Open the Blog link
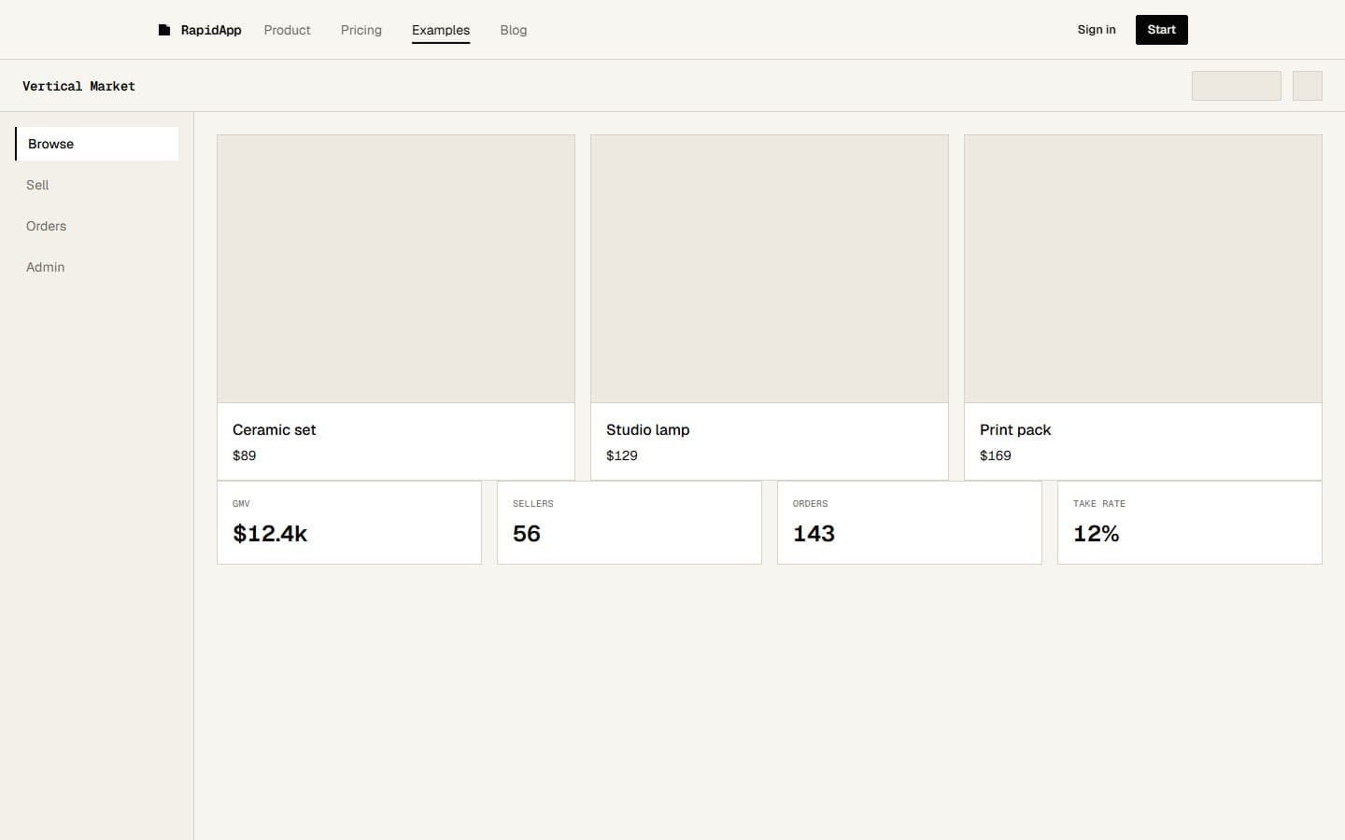 (514, 30)
